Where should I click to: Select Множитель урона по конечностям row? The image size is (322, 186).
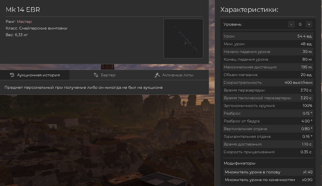point(268,180)
